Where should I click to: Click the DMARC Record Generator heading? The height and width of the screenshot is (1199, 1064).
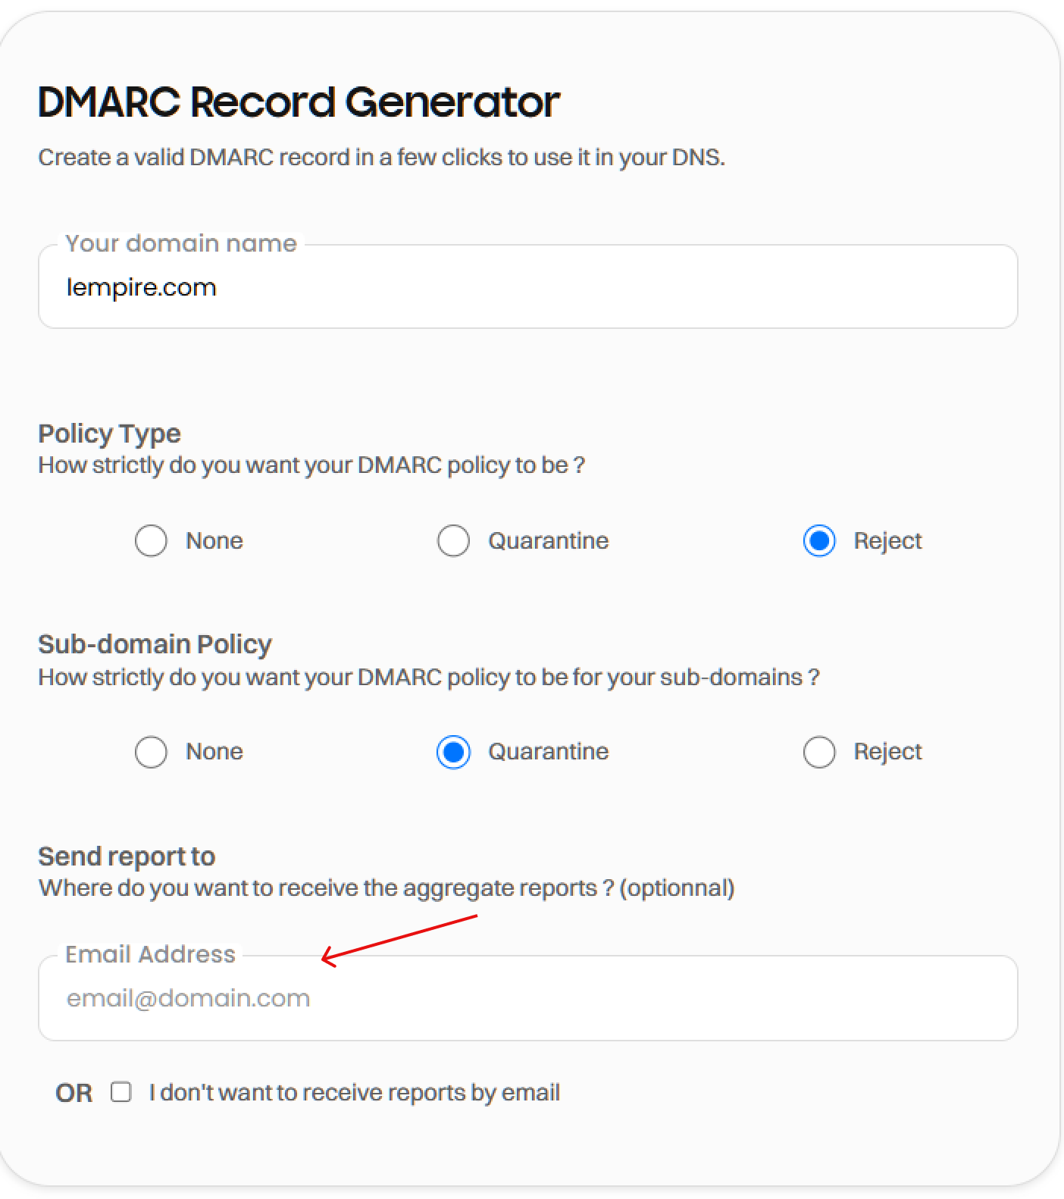pyautogui.click(x=299, y=102)
